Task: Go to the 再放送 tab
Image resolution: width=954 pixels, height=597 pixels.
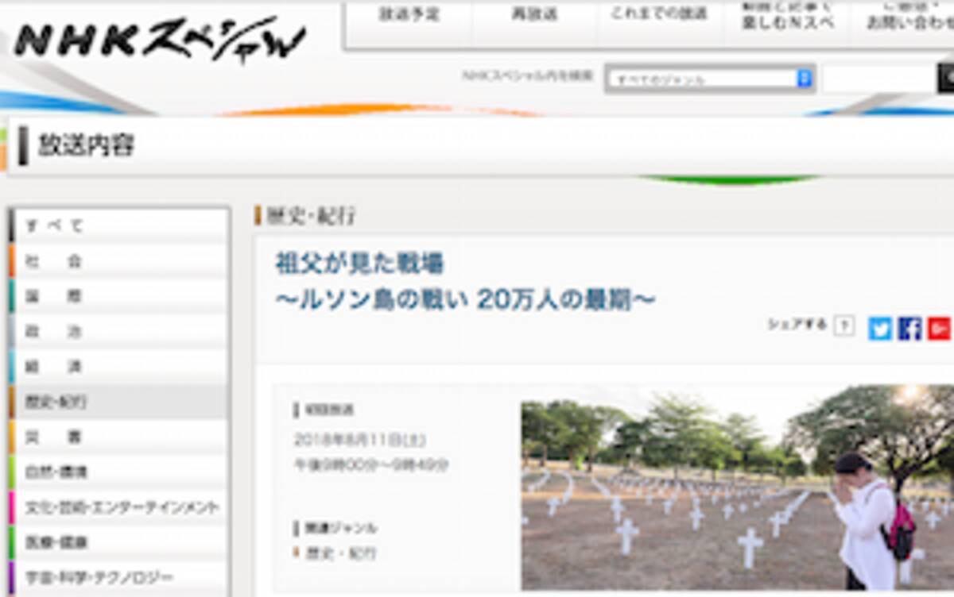Action: point(534,16)
